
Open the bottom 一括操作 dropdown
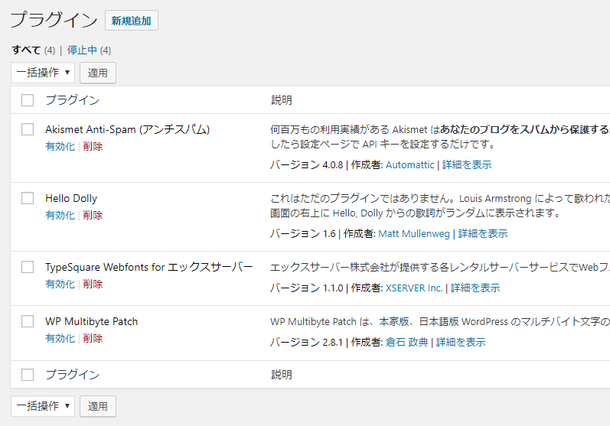click(43, 406)
